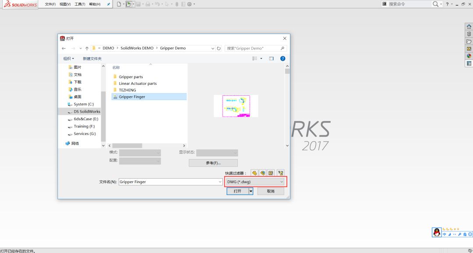Toggle the Parts quick filter
This screenshot has height=253, width=473.
(254, 173)
